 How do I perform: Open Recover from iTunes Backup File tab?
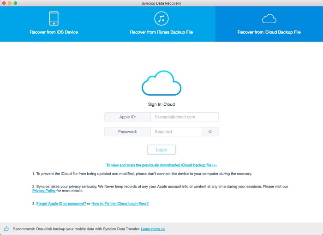click(x=161, y=24)
